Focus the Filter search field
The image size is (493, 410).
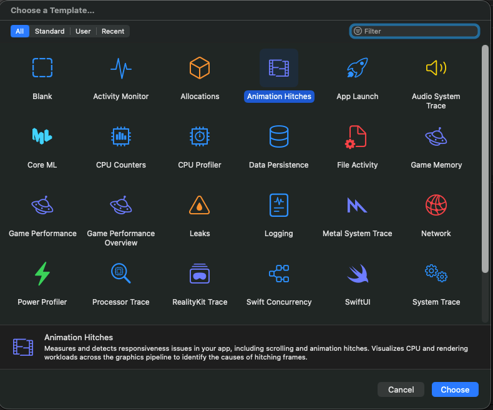pyautogui.click(x=414, y=31)
